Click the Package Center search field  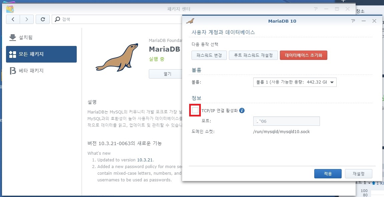pos(117,19)
